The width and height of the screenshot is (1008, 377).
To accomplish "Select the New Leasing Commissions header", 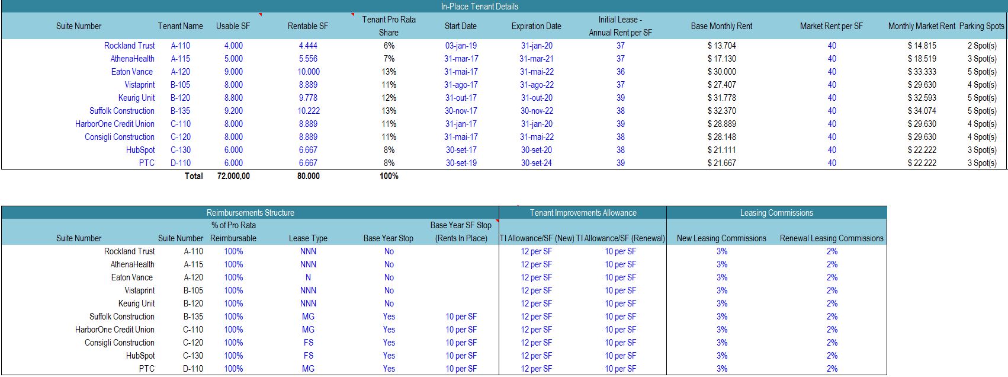I will click(721, 238).
